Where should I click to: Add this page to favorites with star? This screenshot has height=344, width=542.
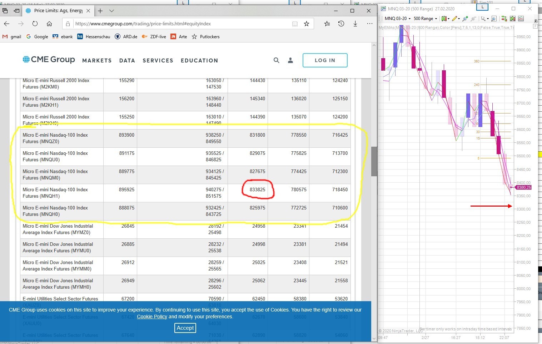[x=307, y=24]
